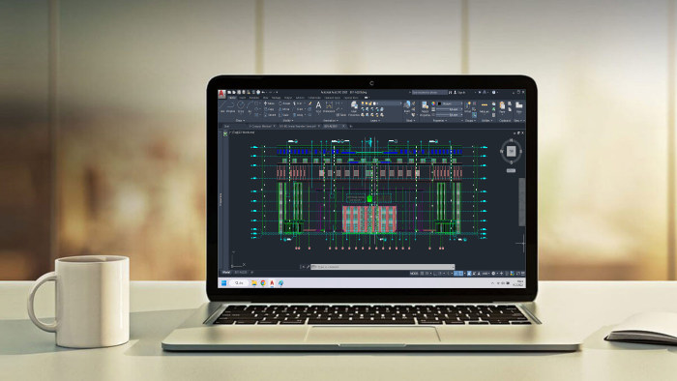Viewport: 677px width, 381px height.
Task: Add a new layout with plus button
Action: coord(252,273)
